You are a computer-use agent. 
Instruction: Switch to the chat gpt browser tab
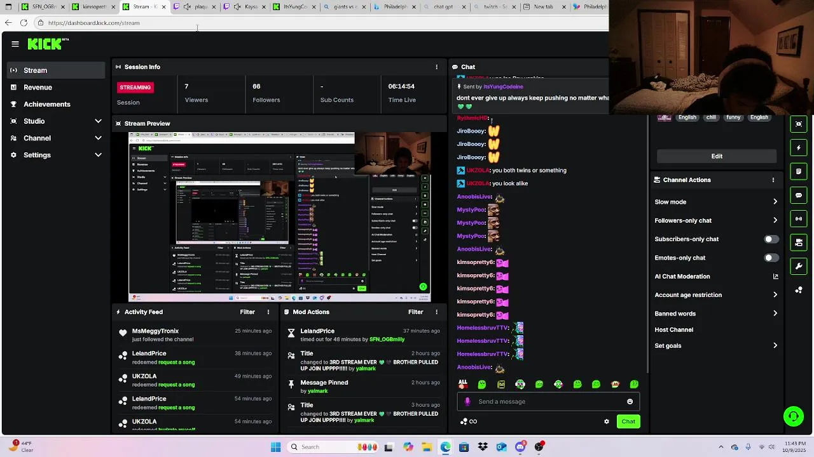click(x=443, y=7)
